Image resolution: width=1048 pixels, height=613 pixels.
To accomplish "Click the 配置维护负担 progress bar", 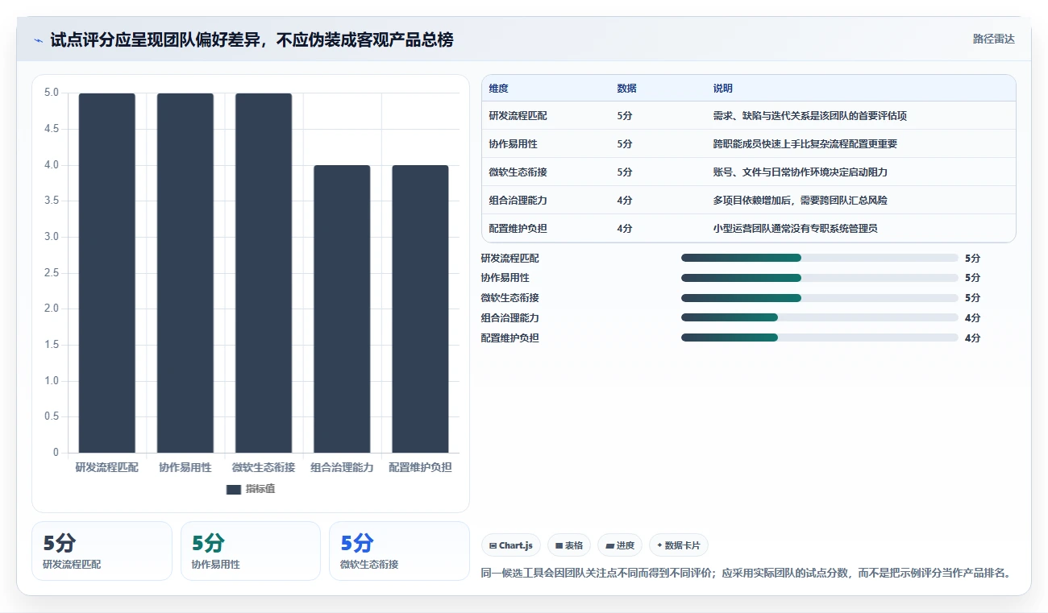I will coord(820,338).
